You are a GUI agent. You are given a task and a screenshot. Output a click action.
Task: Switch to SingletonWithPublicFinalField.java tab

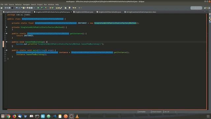tap(17, 12)
